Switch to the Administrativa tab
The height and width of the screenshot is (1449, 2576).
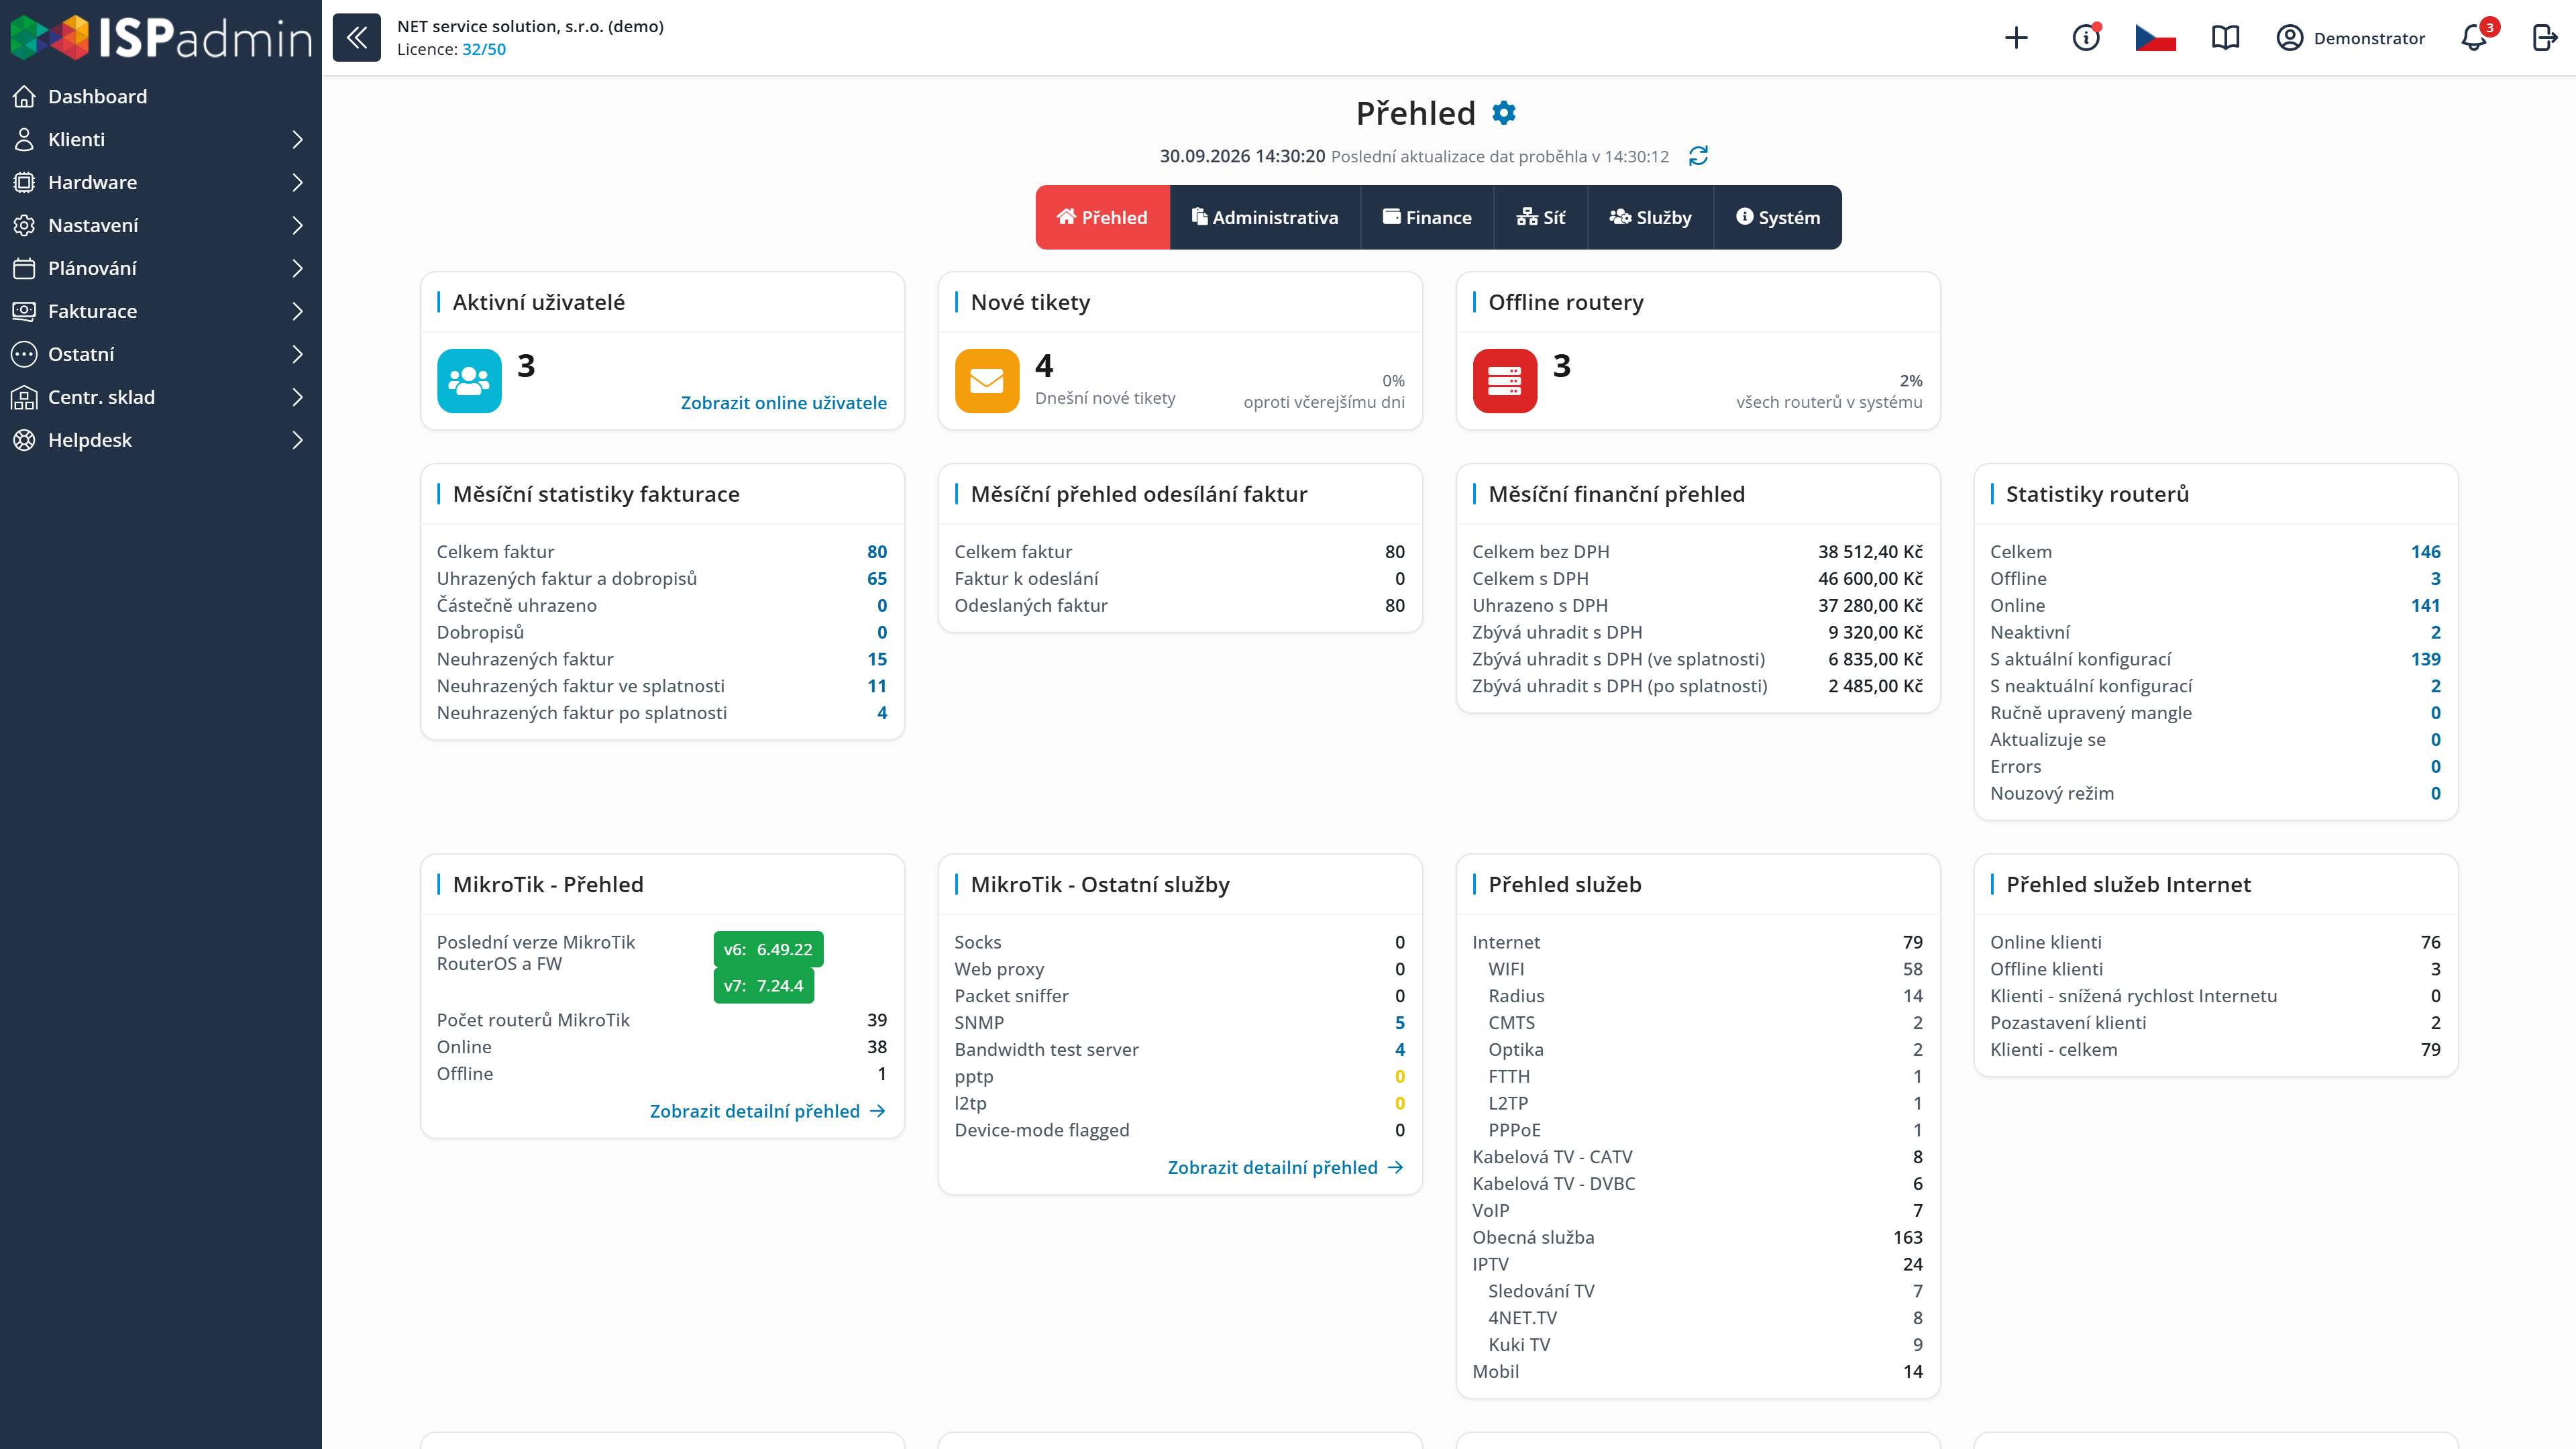coord(1265,217)
